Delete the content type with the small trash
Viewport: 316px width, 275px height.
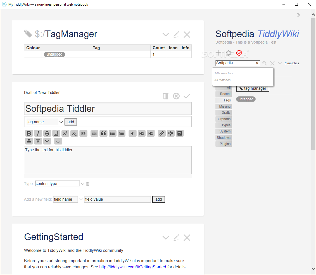coord(88,184)
